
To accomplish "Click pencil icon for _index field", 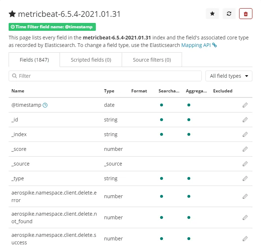I will coord(245,134).
